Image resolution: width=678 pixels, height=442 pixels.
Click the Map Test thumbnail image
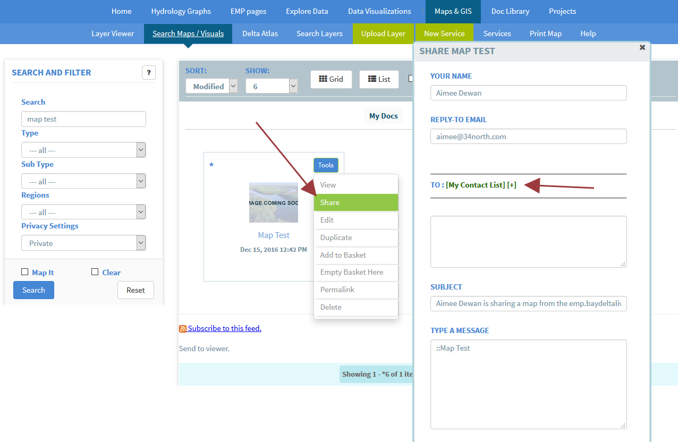pos(273,202)
